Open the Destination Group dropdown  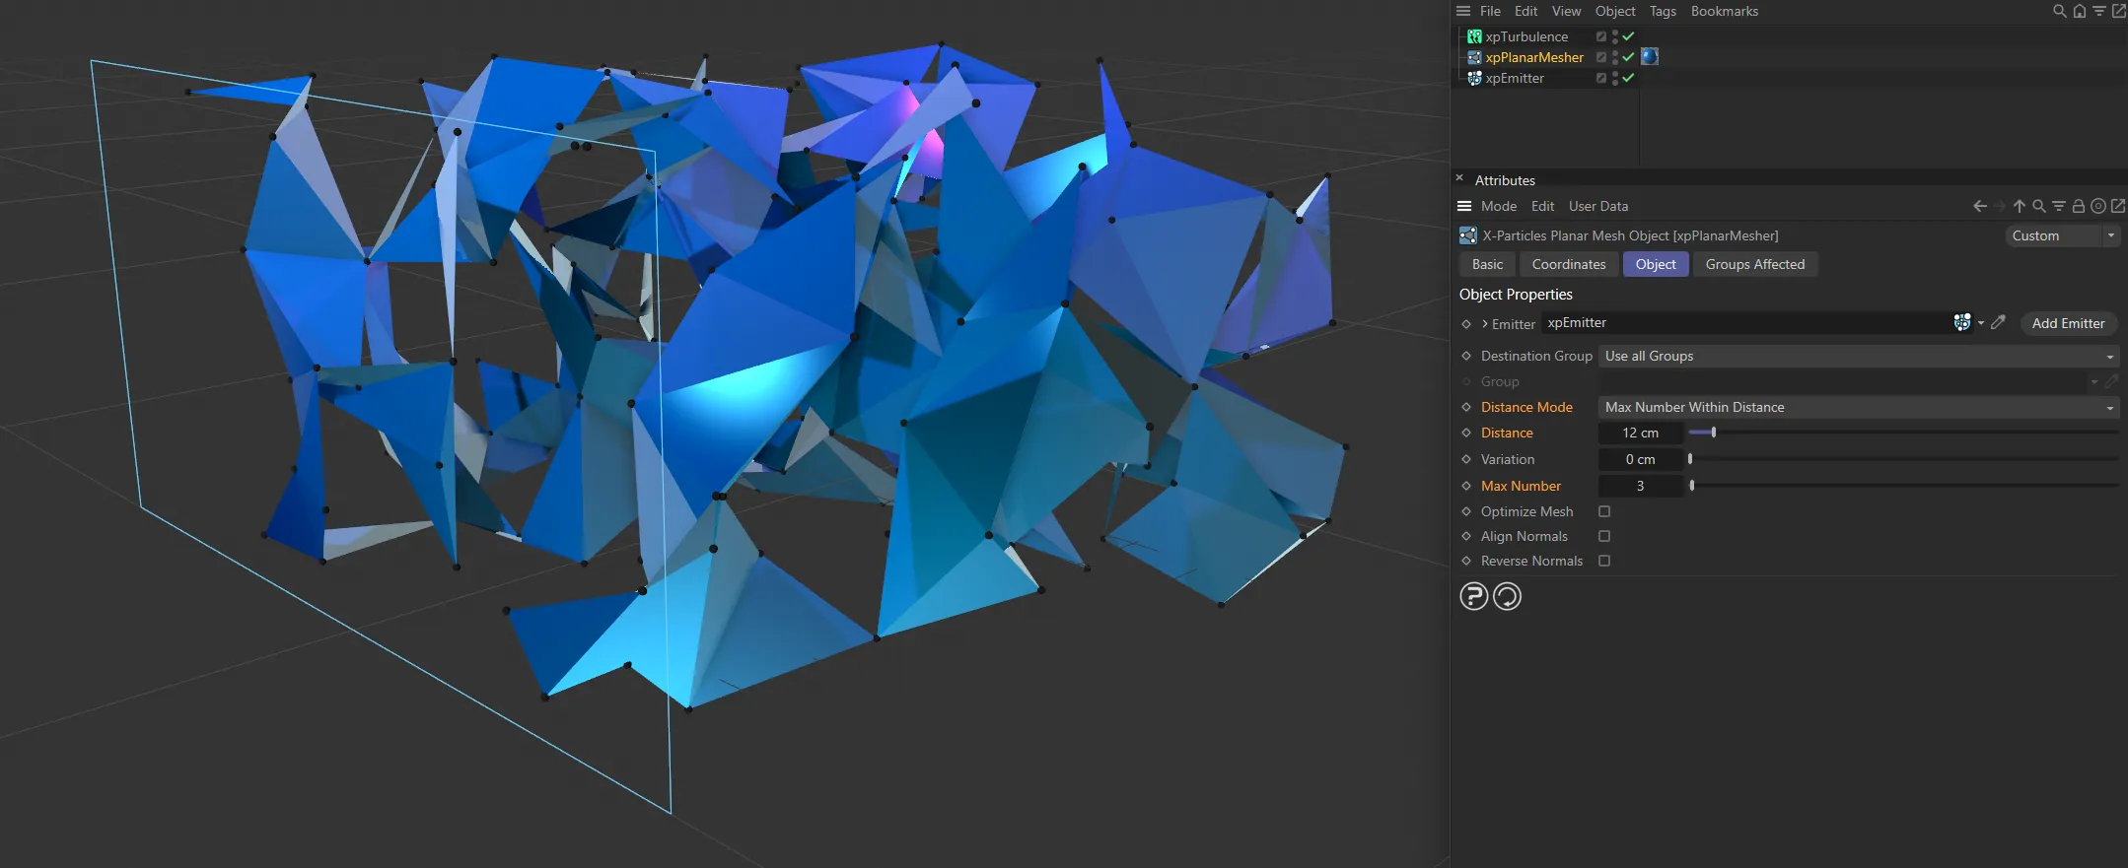(1858, 356)
